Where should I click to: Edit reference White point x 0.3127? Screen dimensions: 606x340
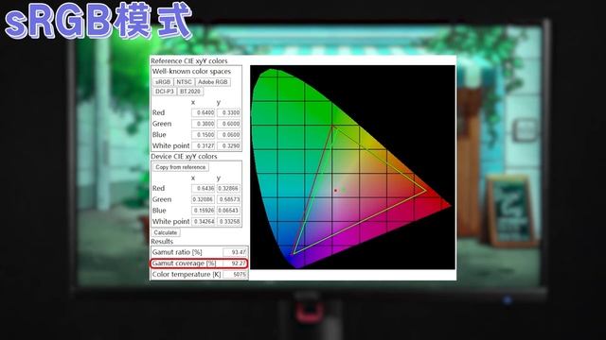204,146
